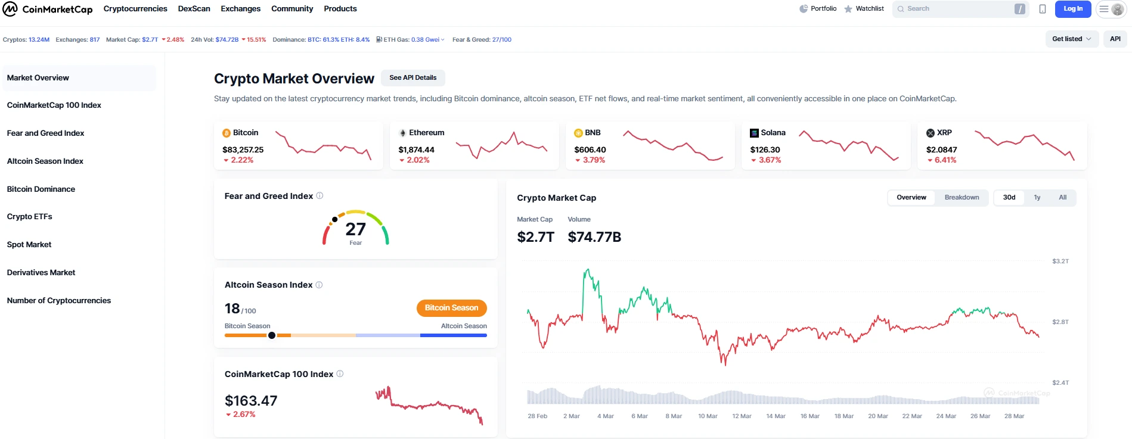The width and height of the screenshot is (1132, 439).
Task: Click the XRP coin icon
Action: pyautogui.click(x=930, y=133)
